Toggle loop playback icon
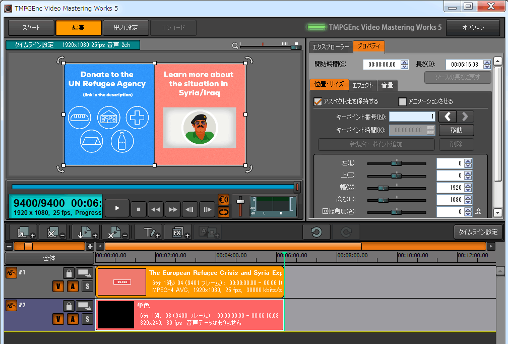This screenshot has height=344, width=508. tap(224, 212)
